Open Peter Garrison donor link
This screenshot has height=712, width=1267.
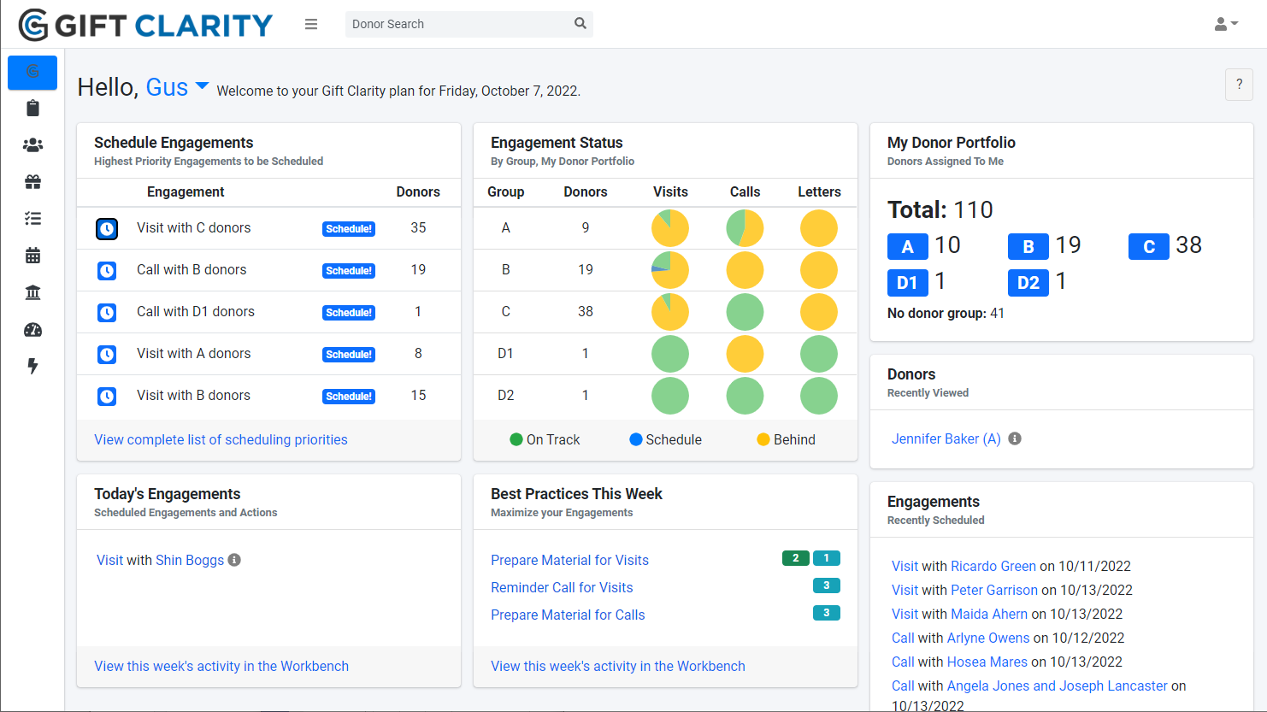(x=994, y=590)
